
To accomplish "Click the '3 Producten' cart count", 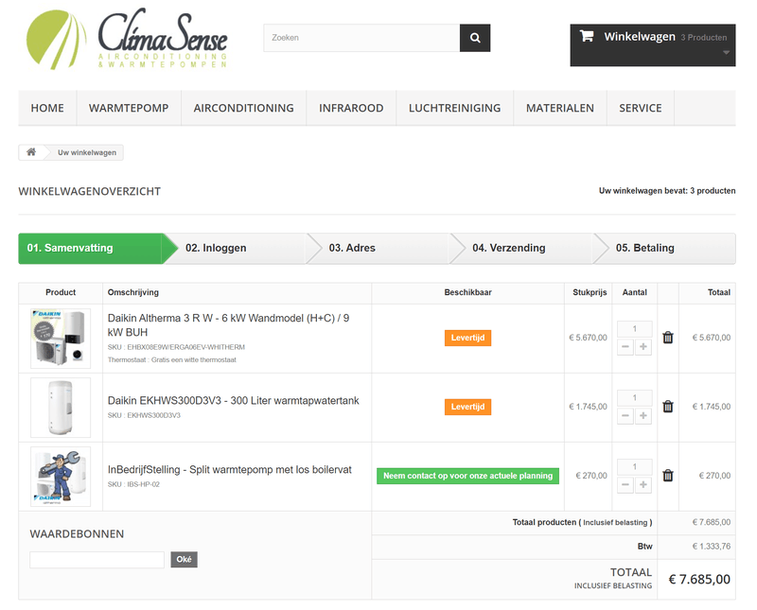I will click(x=703, y=38).
